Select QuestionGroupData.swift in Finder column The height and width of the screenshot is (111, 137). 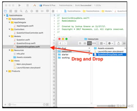[110, 54]
